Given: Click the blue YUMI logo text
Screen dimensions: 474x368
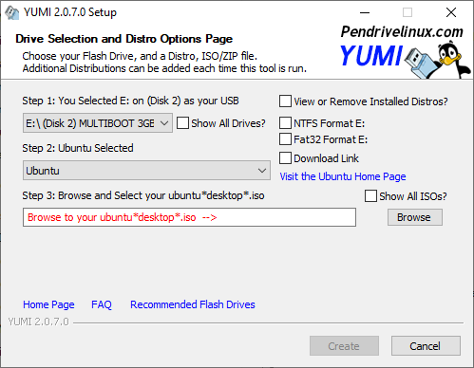Looking at the screenshot, I should [370, 56].
